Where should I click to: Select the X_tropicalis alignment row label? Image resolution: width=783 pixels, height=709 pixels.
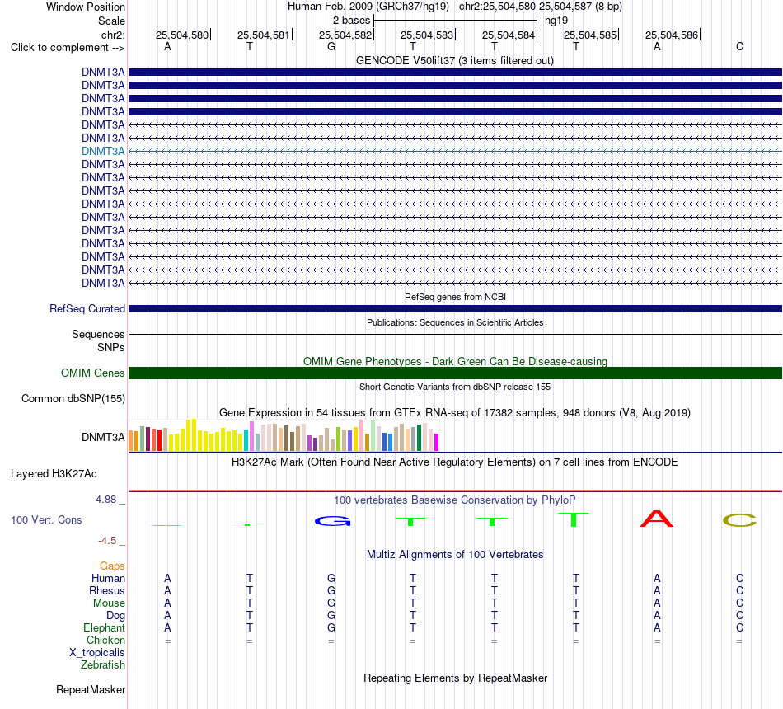(97, 653)
